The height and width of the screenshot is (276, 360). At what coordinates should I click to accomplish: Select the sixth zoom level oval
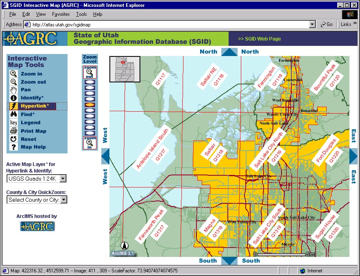coord(90,110)
